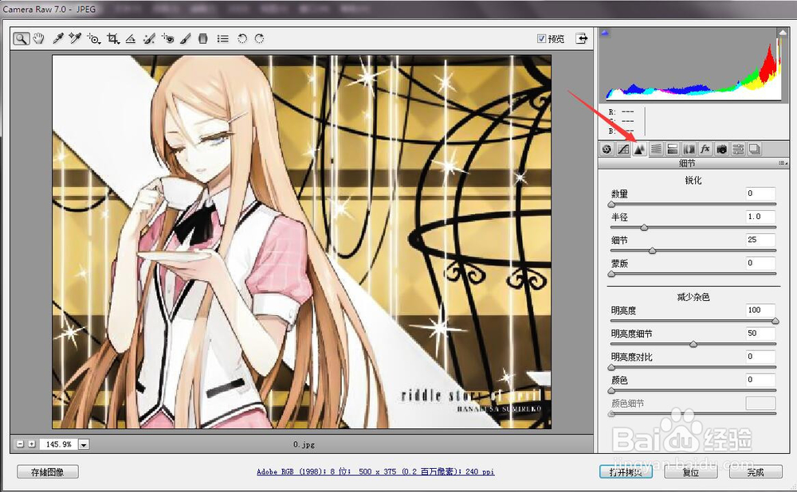Open the Effects fx panel
Viewport: 797px width, 492px height.
point(705,149)
